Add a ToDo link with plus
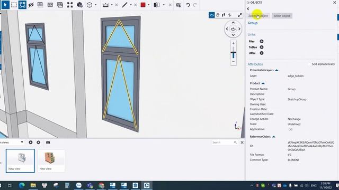The image size is (339, 190). click(262, 47)
